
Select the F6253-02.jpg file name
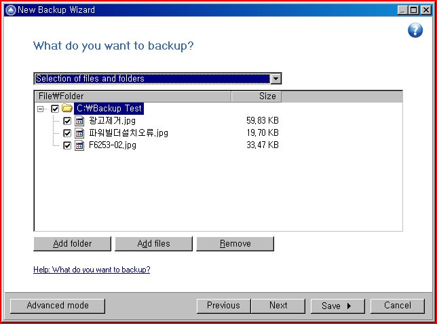113,145
